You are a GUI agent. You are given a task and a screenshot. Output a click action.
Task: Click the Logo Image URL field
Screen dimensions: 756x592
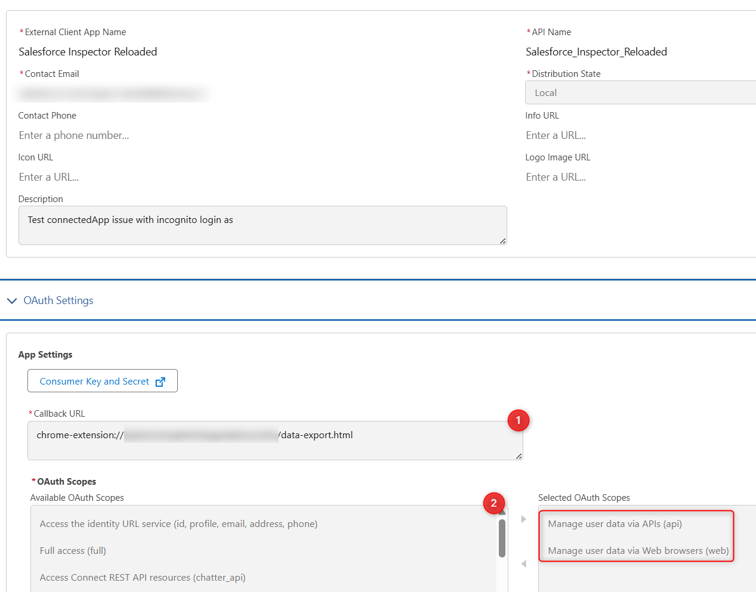click(638, 177)
